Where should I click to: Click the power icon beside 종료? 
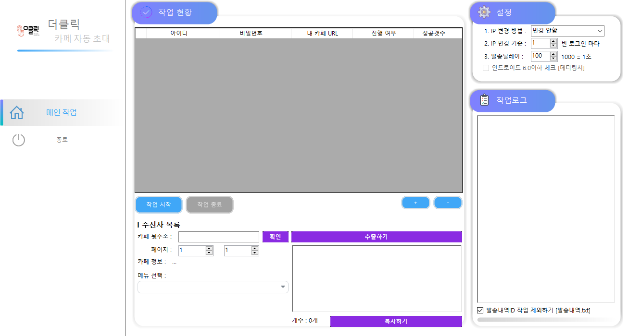(18, 140)
